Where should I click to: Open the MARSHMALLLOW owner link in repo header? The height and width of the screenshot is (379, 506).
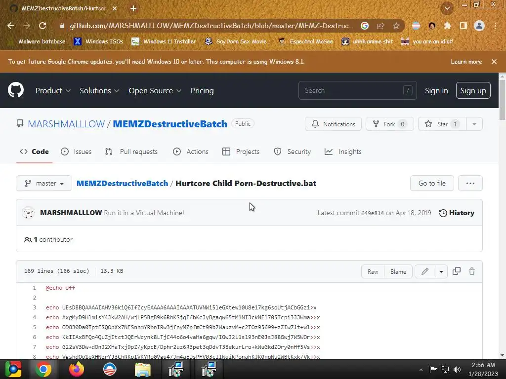(66, 124)
